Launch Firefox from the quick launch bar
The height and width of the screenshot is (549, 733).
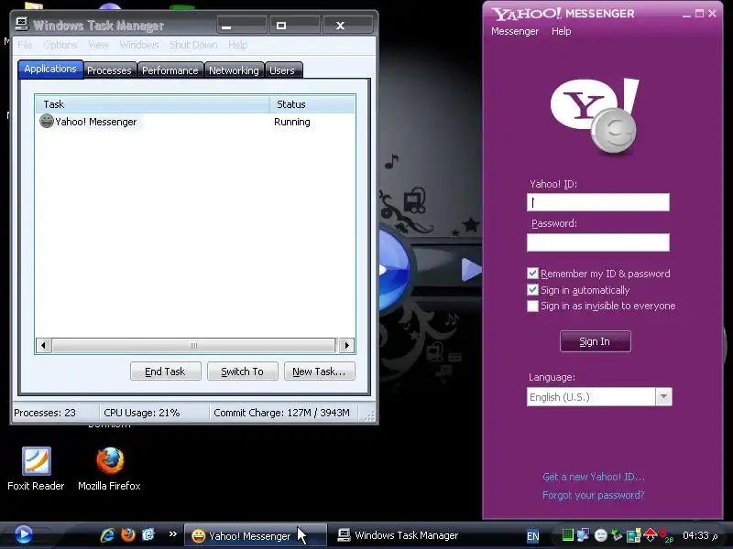coord(127,534)
